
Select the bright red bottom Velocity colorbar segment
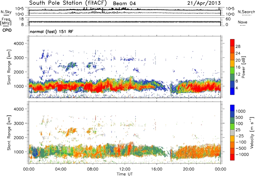[232, 157]
